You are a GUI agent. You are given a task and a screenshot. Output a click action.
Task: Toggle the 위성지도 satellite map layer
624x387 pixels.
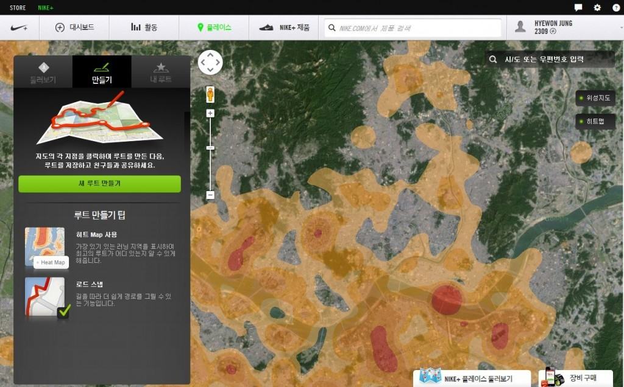595,98
